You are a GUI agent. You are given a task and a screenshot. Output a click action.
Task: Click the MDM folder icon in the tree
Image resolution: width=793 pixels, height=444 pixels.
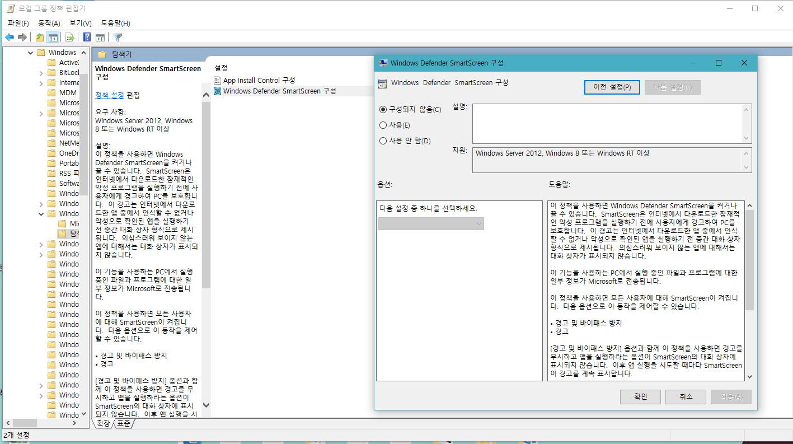click(52, 93)
